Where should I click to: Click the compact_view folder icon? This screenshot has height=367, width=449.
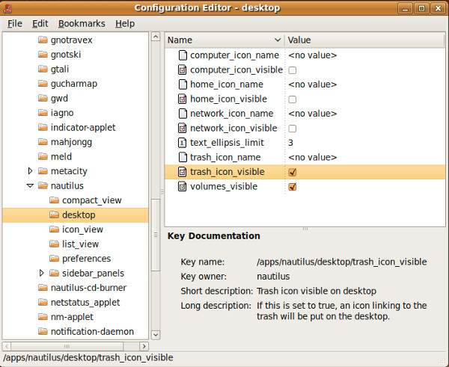click(54, 200)
